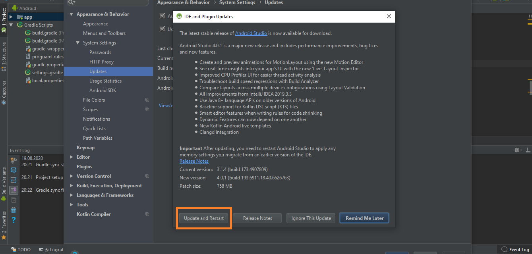Open Event Log status bar button

pyautogui.click(x=516, y=250)
